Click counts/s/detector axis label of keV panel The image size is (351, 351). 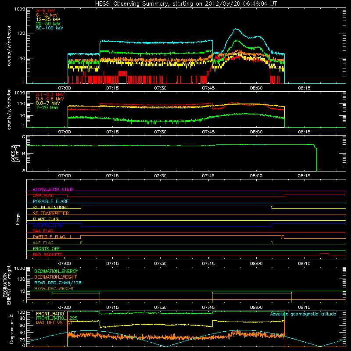(9, 46)
